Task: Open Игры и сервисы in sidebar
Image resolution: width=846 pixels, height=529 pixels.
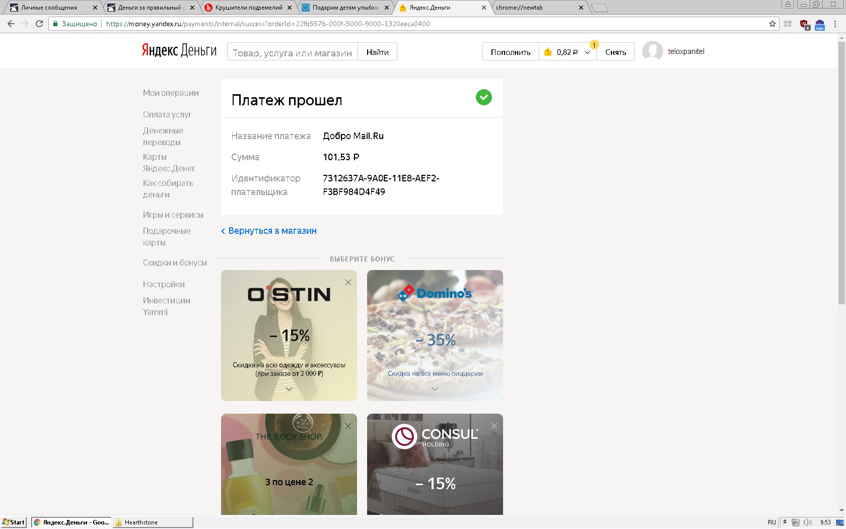Action: pos(173,215)
